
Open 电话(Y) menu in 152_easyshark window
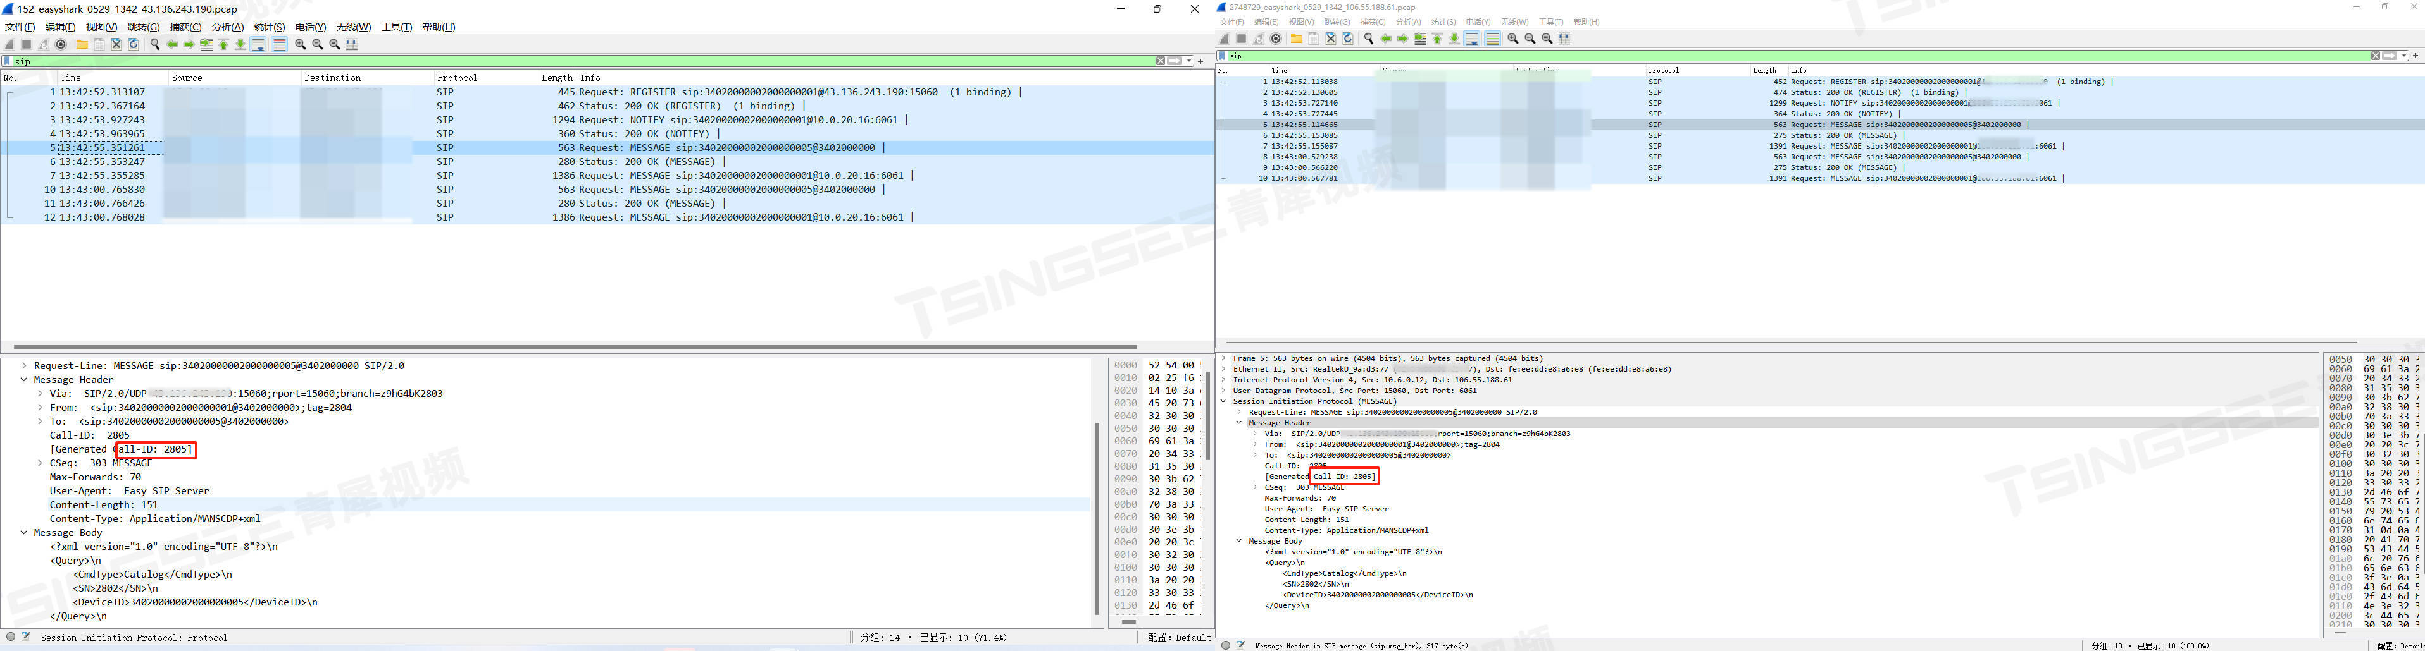311,27
